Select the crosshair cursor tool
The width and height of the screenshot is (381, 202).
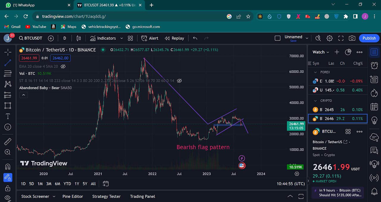coord(8,52)
